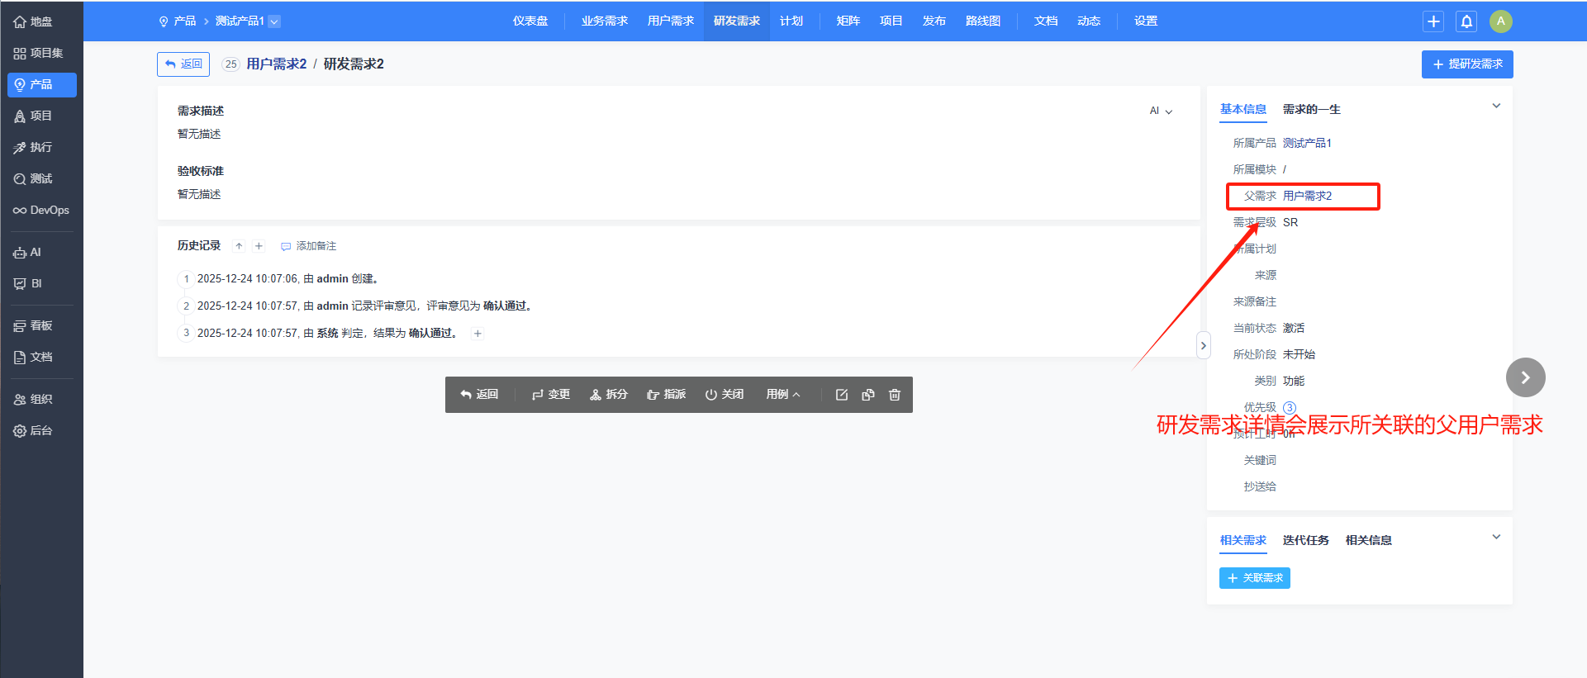Open parent story 用户需求2 link
Viewport: 1587px width, 678px height.
point(1307,197)
